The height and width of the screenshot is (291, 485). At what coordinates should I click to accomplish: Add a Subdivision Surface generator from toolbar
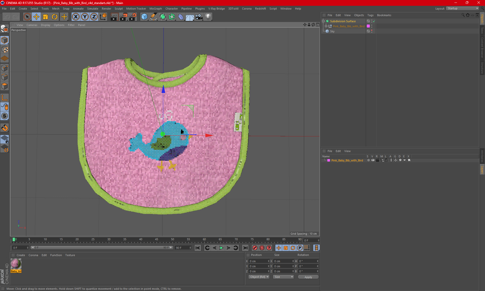pos(163,17)
